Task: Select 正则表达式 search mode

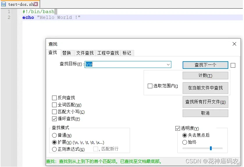Action: 54,149
